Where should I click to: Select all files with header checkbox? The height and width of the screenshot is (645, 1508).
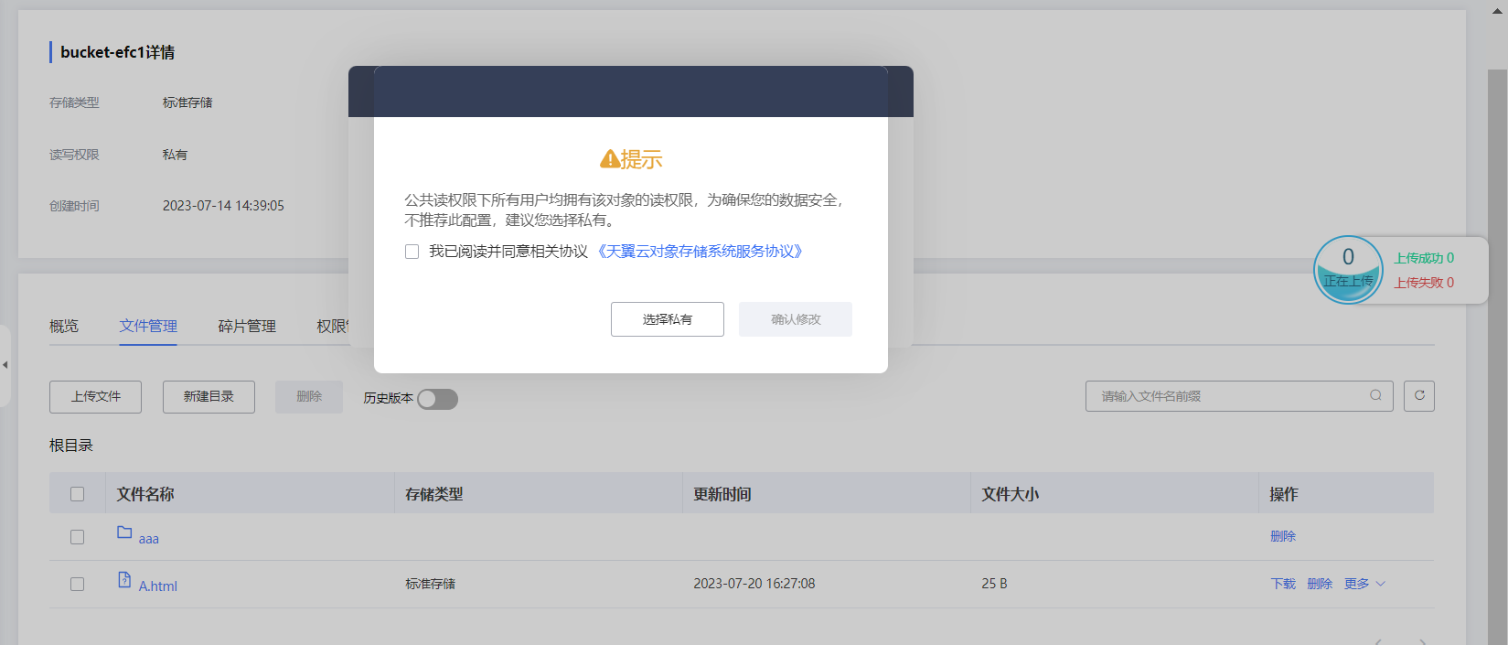pyautogui.click(x=78, y=494)
